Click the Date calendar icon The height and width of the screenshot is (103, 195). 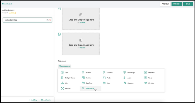point(104,83)
